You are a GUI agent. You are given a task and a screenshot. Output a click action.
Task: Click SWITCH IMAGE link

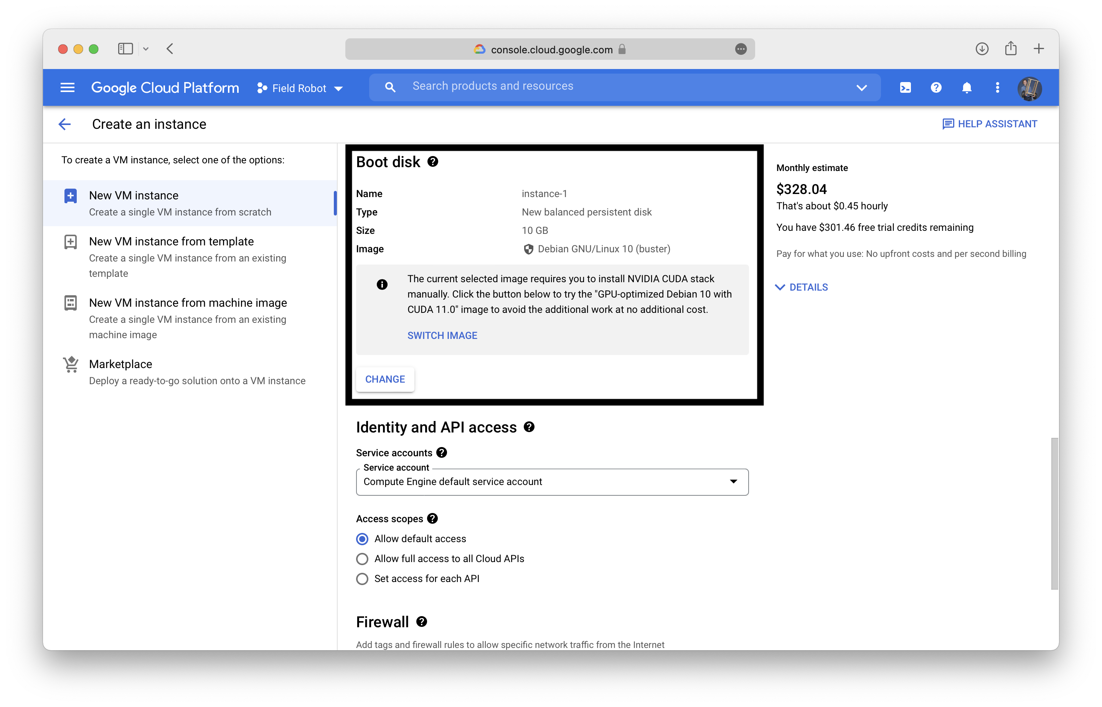pos(442,335)
